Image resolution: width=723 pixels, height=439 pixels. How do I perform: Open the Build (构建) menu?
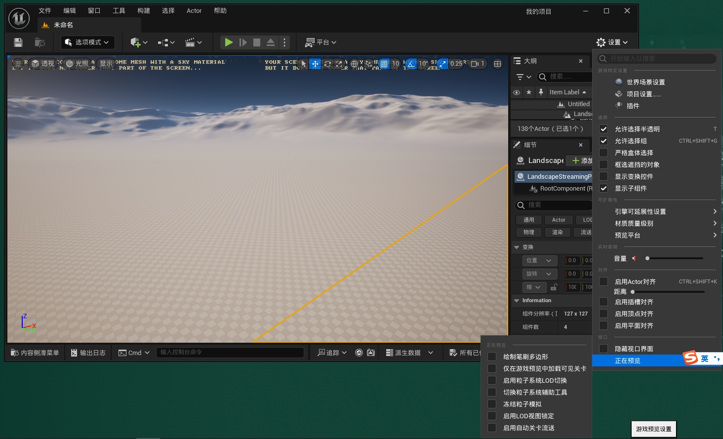(144, 10)
